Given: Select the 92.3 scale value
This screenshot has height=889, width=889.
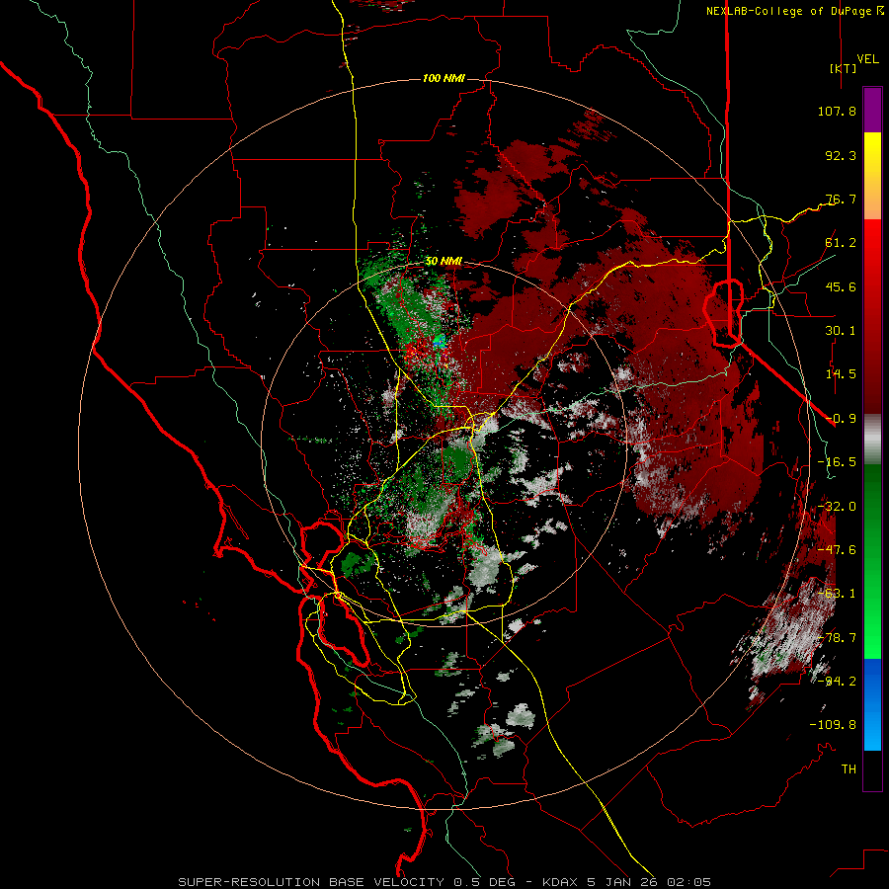Looking at the screenshot, I should 841,155.
